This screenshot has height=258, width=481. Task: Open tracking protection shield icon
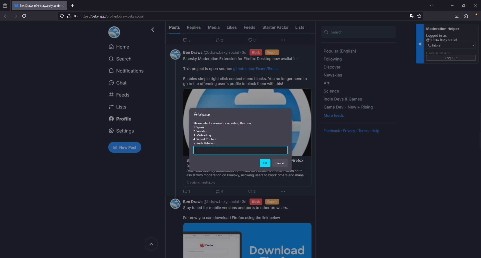point(62,16)
